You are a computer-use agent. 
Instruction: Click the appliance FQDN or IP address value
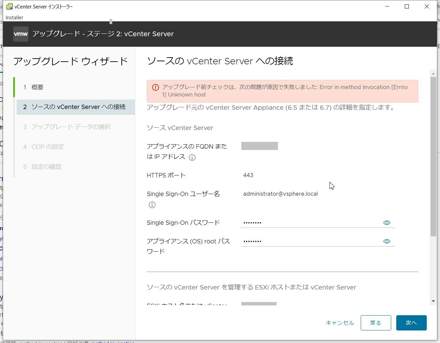pyautogui.click(x=260, y=146)
